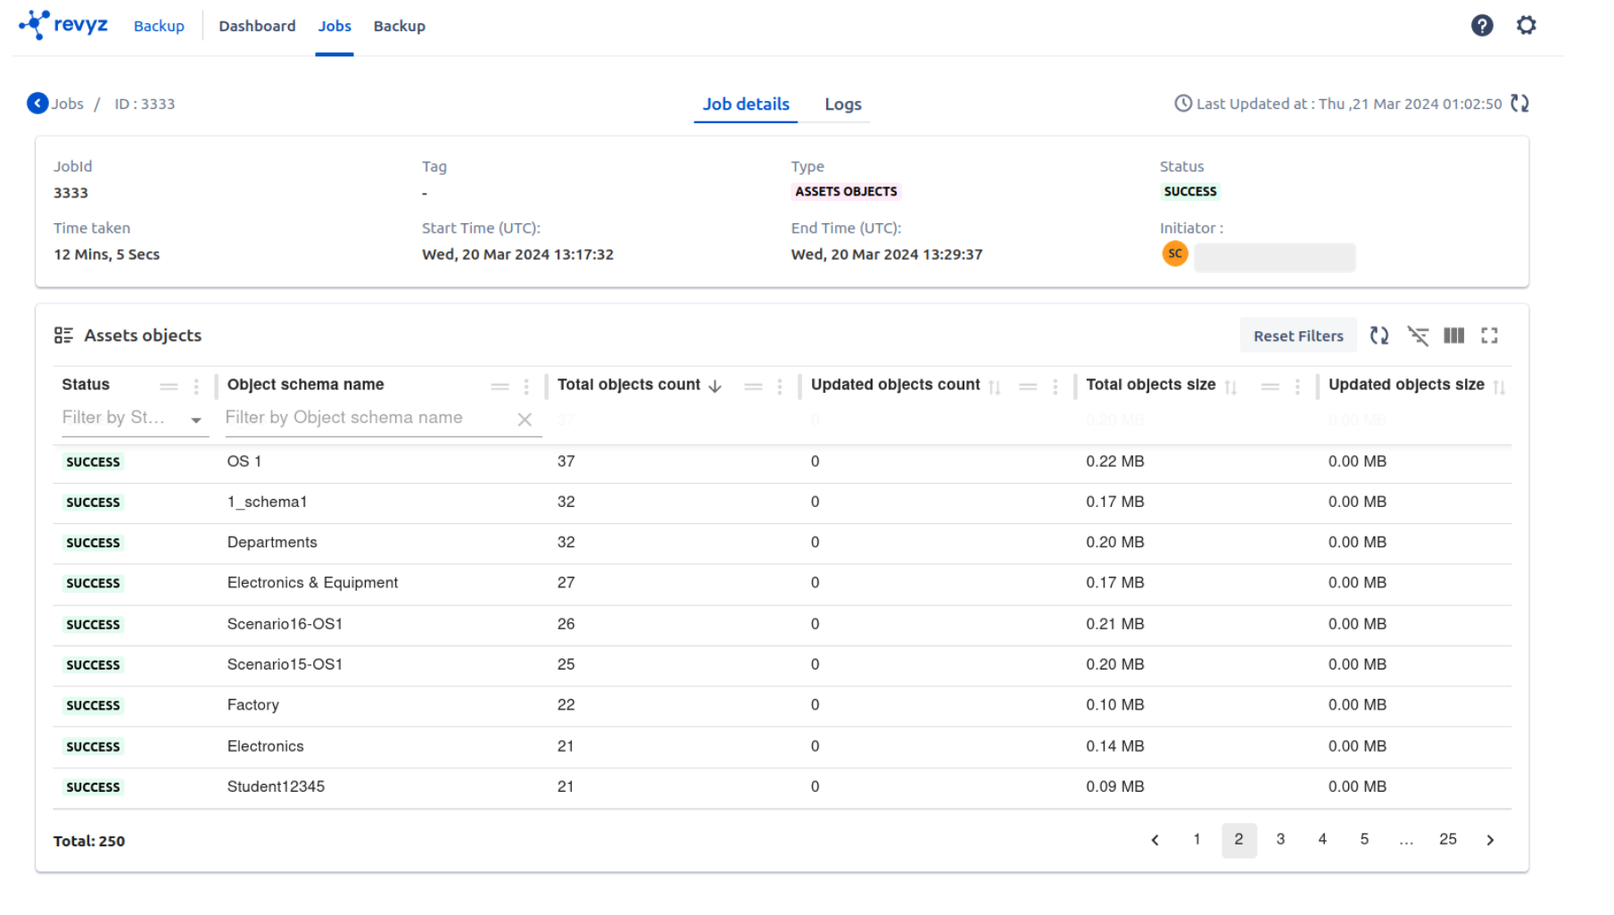Go to page 4

click(1322, 839)
